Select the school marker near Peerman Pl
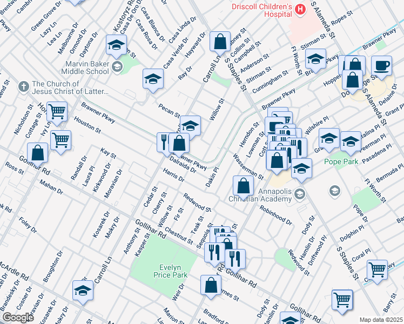404x324 pixels. click(351, 142)
